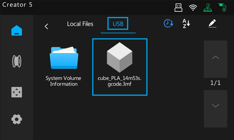The height and width of the screenshot is (140, 234).
Task: Sort files alphabetically A to Z
Action: (x=186, y=23)
